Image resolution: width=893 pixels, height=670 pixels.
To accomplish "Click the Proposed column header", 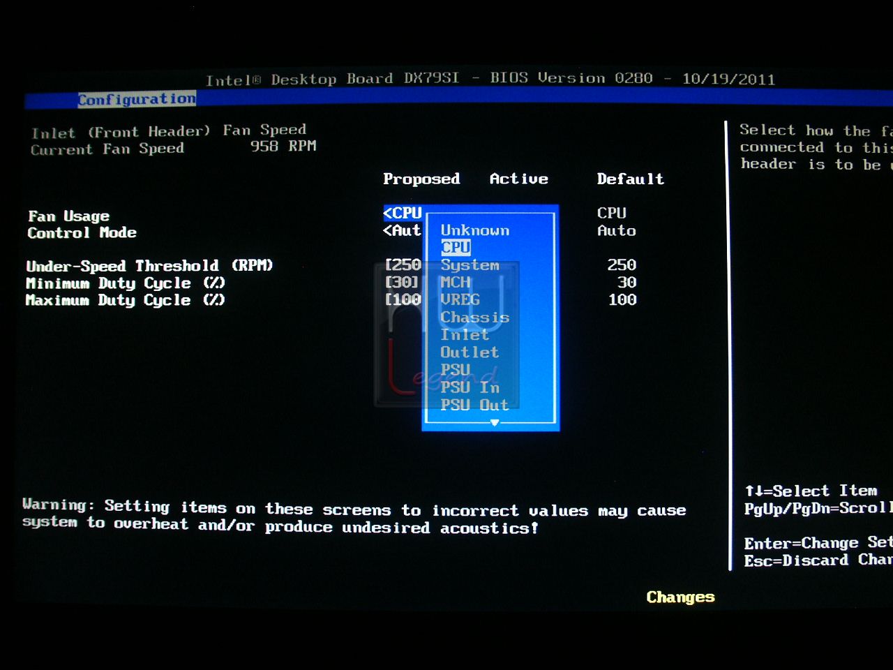I will coord(421,179).
